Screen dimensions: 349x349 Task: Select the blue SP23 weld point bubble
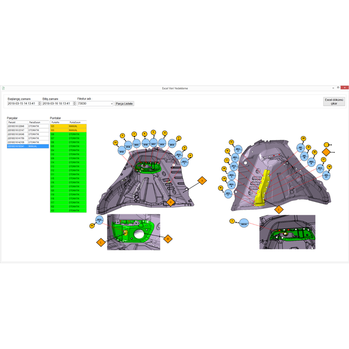click(122, 151)
